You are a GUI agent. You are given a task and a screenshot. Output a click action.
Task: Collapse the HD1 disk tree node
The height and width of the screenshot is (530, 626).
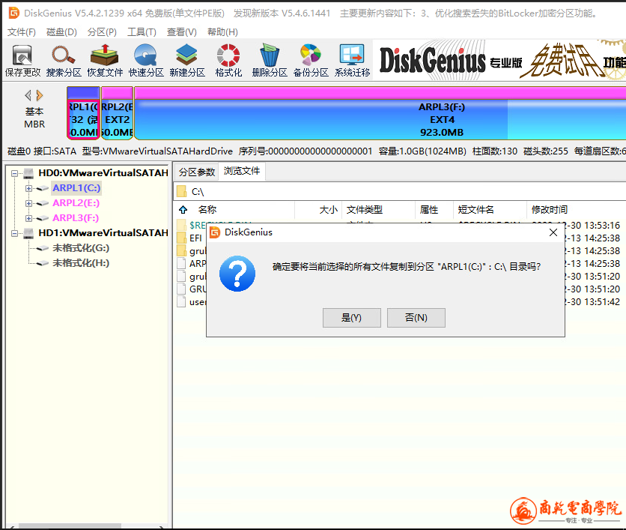point(15,233)
